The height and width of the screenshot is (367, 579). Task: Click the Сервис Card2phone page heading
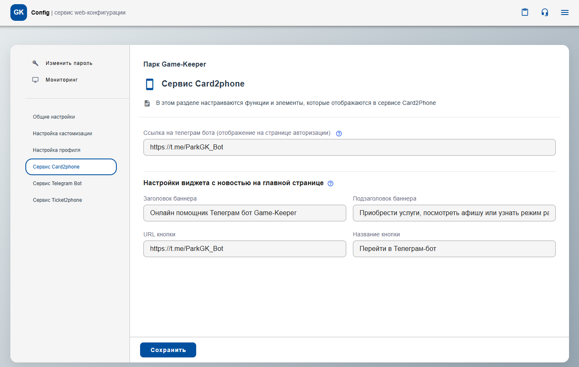(x=203, y=84)
